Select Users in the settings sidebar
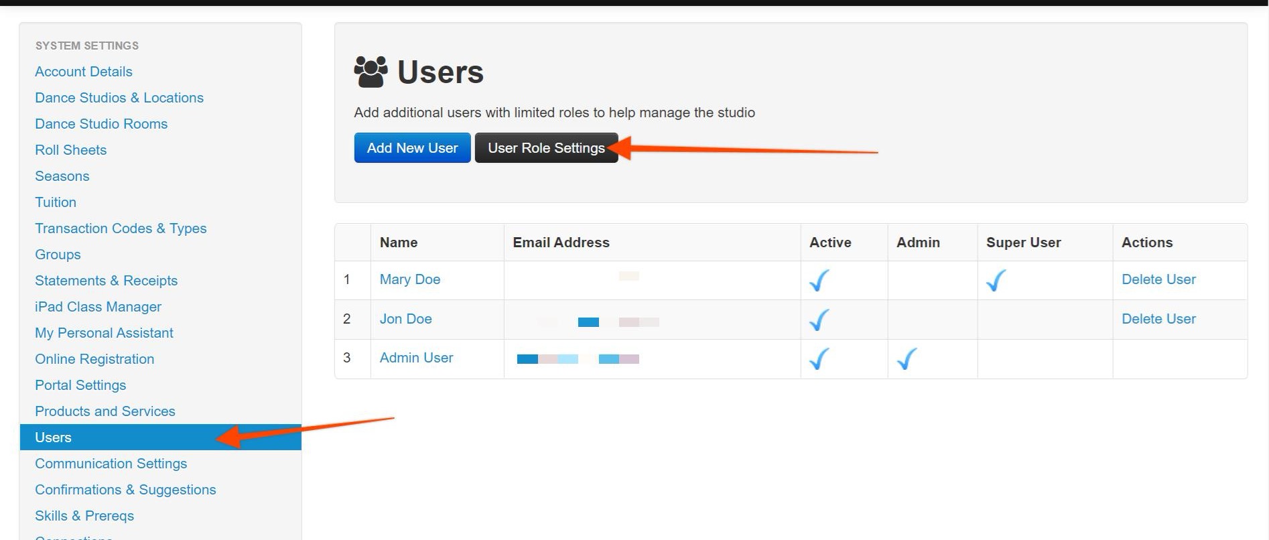1269x540 pixels. point(54,437)
